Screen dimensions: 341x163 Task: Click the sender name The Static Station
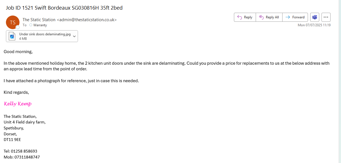coord(39,20)
